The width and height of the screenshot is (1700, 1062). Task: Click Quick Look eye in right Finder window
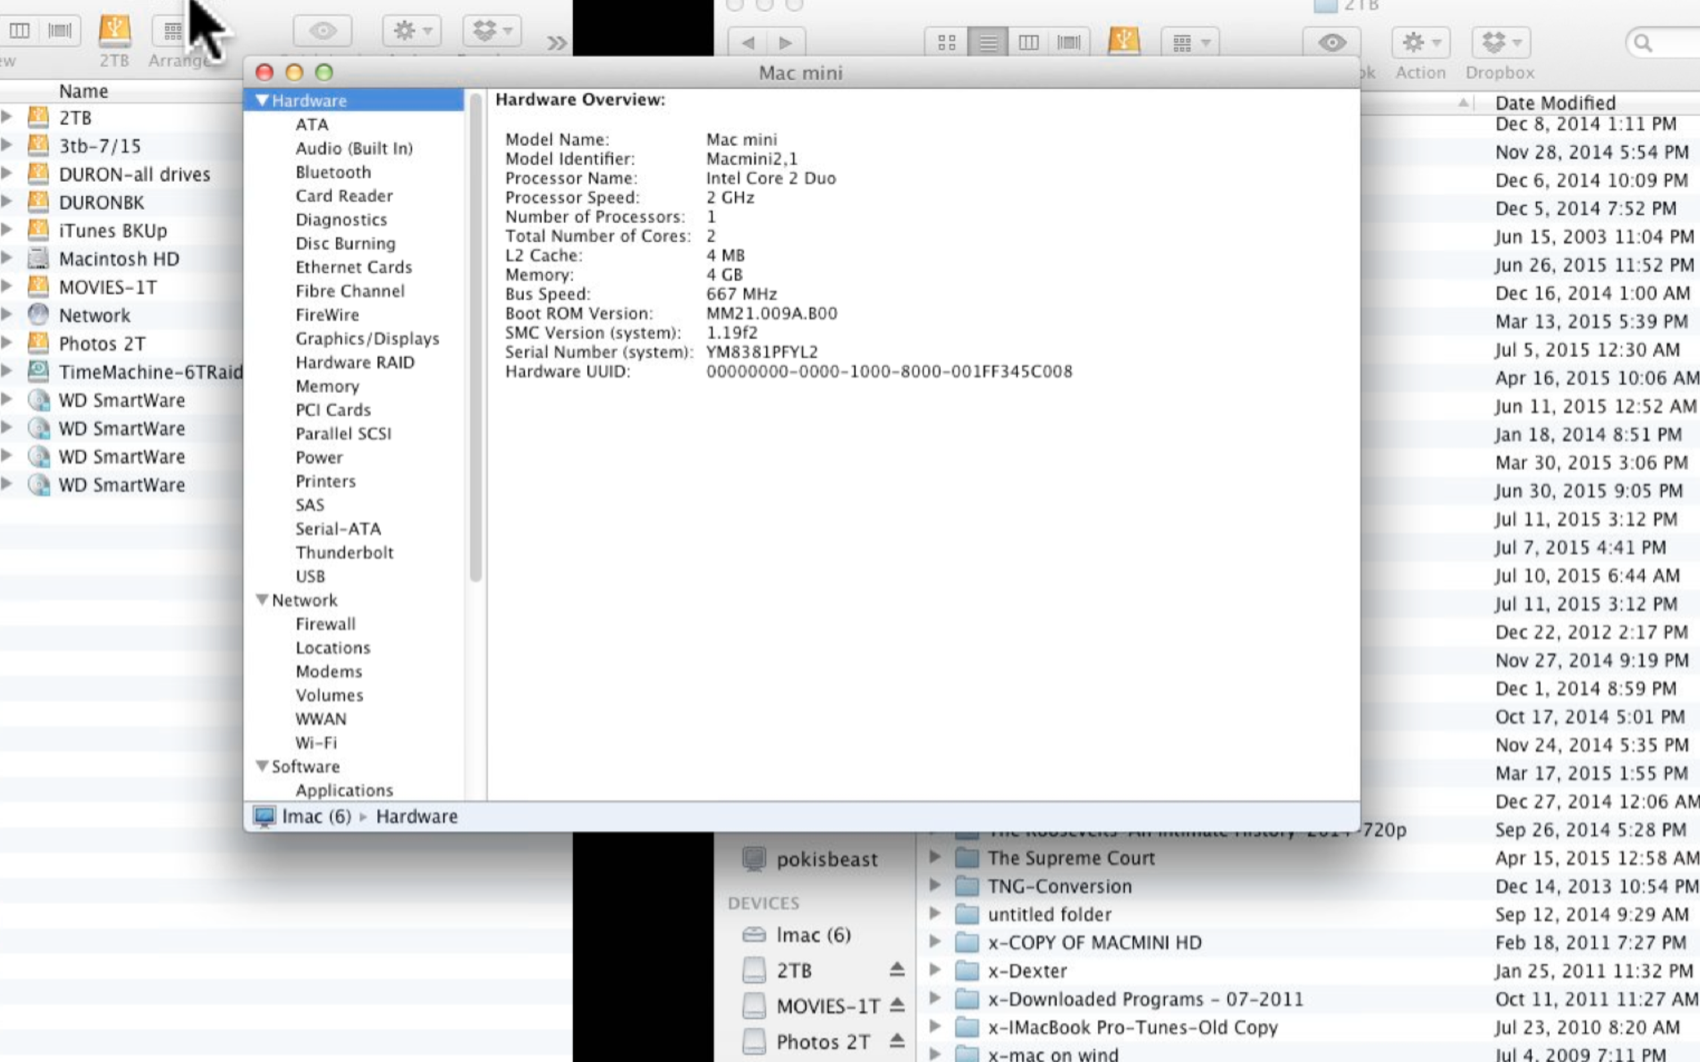pyautogui.click(x=1332, y=43)
